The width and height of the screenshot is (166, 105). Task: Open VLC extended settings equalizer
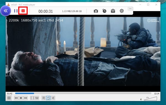pos(37,98)
